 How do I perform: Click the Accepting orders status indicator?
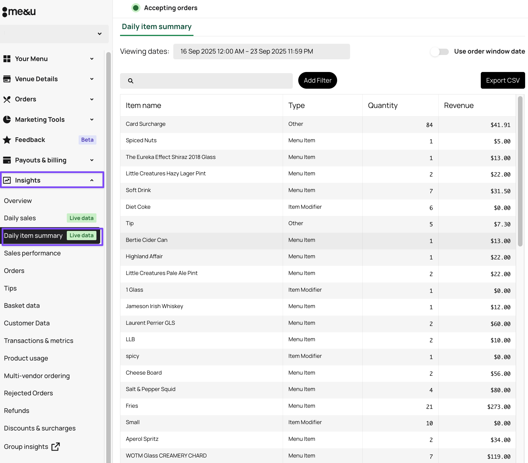[136, 8]
